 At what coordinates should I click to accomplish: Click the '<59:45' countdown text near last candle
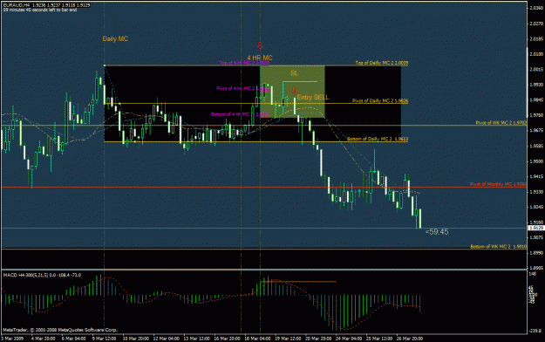(x=437, y=232)
